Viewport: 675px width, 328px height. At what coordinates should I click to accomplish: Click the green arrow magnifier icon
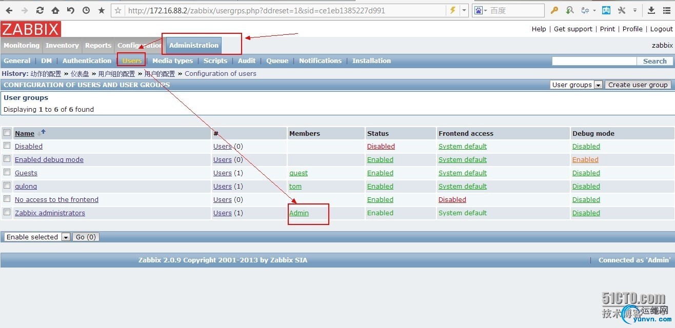[570, 10]
